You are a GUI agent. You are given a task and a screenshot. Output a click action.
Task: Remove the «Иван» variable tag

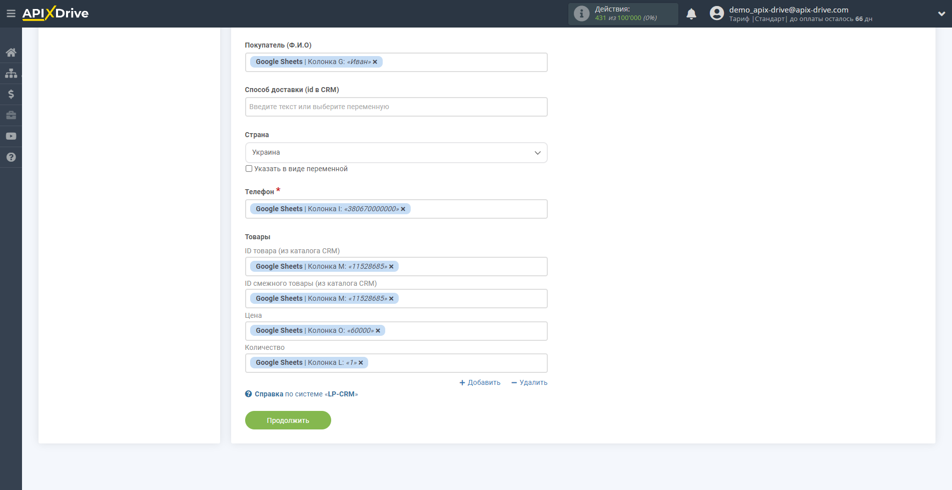point(375,62)
